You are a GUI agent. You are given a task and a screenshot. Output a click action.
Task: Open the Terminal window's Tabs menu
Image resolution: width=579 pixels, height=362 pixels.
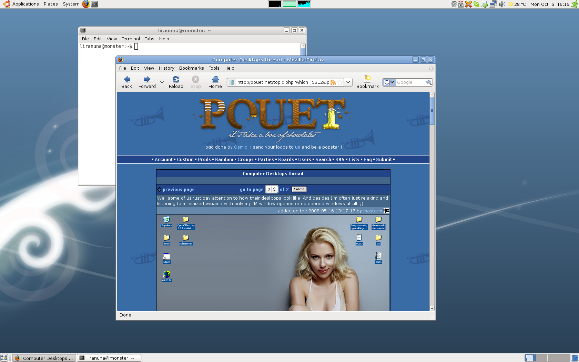pyautogui.click(x=149, y=39)
